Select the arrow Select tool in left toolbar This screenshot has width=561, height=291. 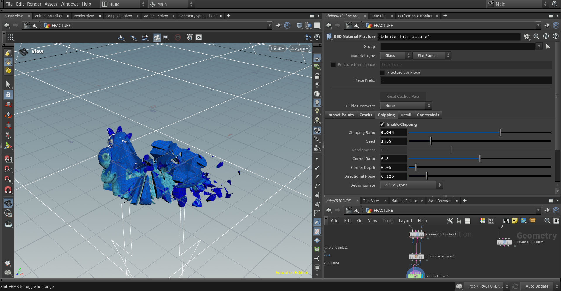pos(8,85)
